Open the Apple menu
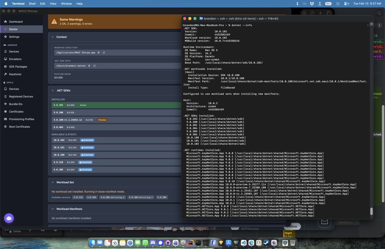 pos(5,4)
